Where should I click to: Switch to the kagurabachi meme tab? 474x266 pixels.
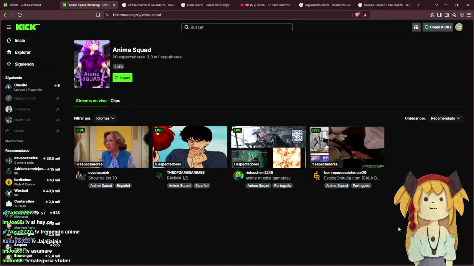[326, 5]
